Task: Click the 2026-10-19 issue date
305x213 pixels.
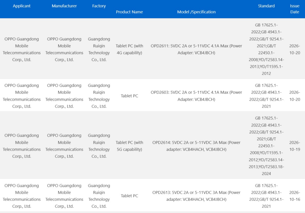Action: 295,146
